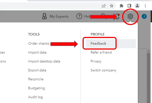
Task: Open the Audit log
Action: coord(35,97)
